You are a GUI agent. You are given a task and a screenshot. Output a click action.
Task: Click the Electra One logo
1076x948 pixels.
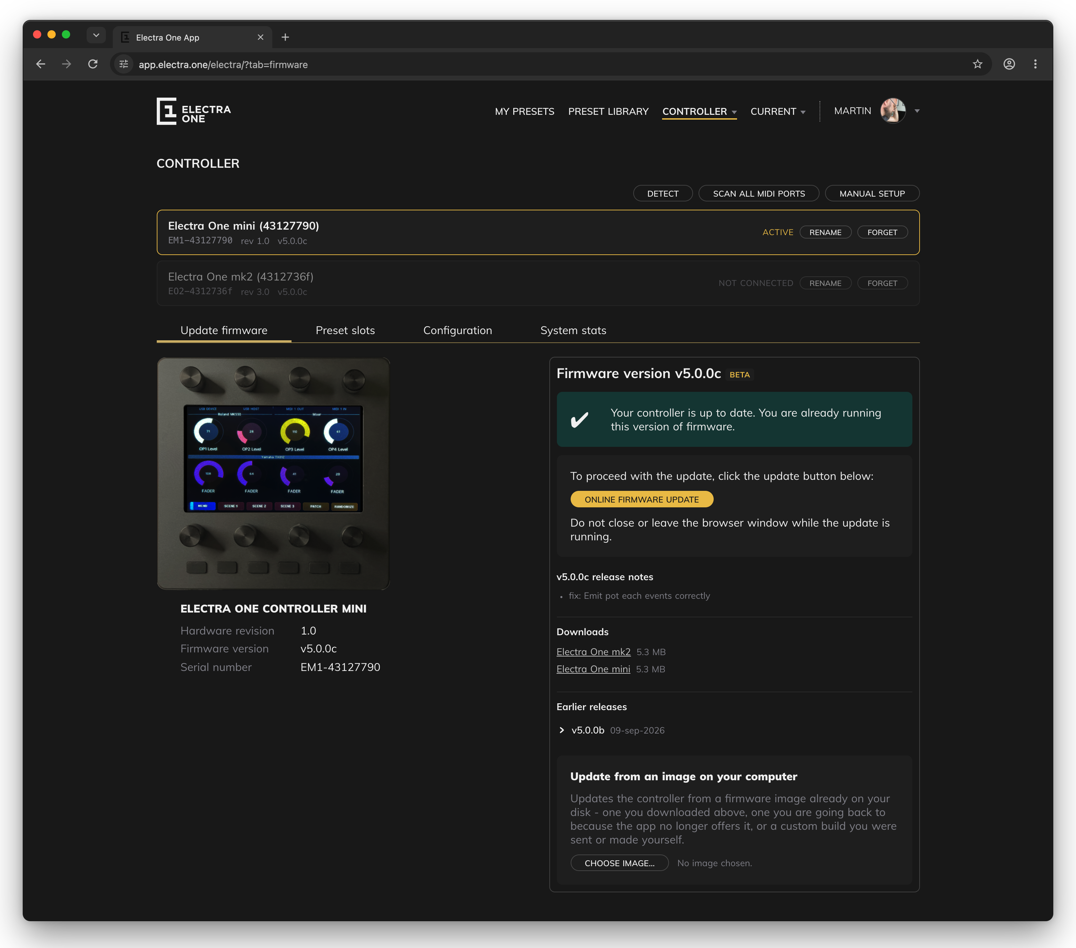click(x=194, y=111)
